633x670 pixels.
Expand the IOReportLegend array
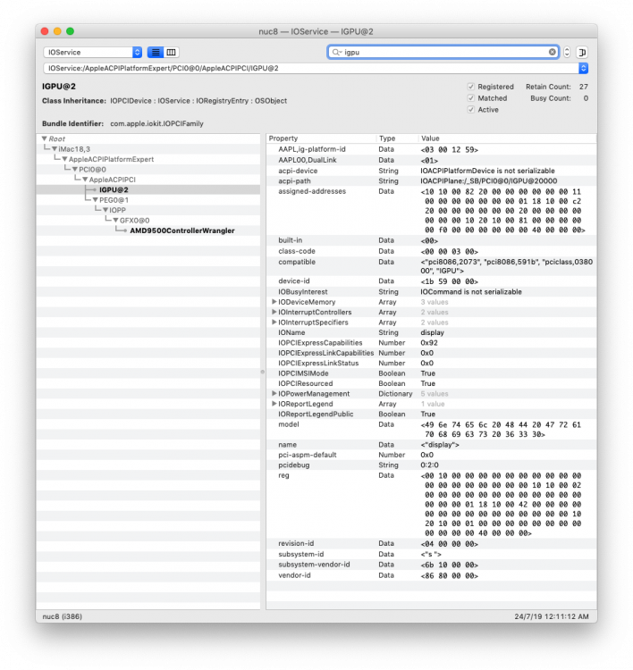coord(274,404)
